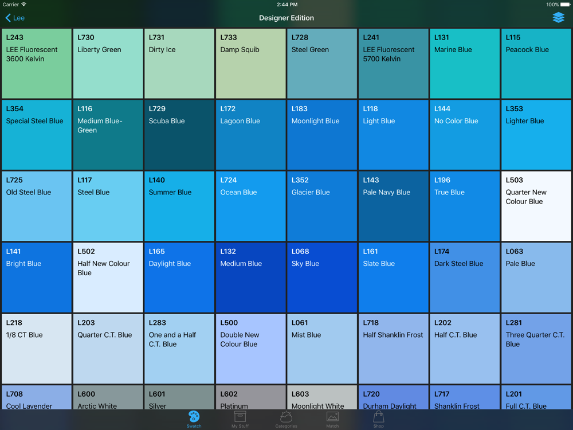Open the Shop tab
Viewport: 573px width, 430px height.
[x=378, y=419]
